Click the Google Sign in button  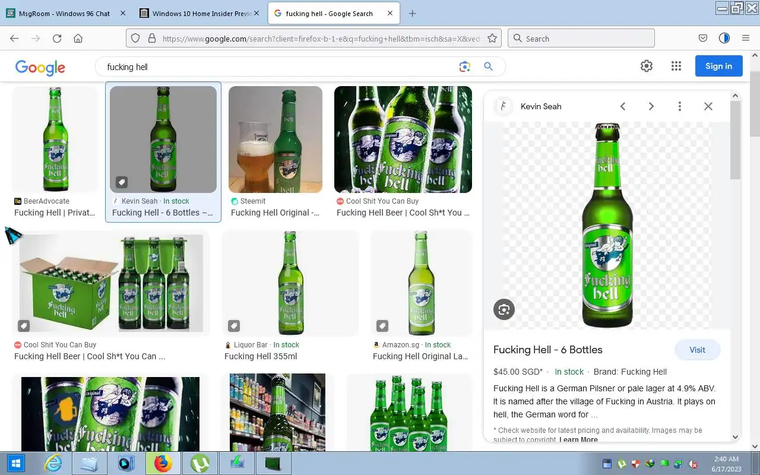click(718, 66)
